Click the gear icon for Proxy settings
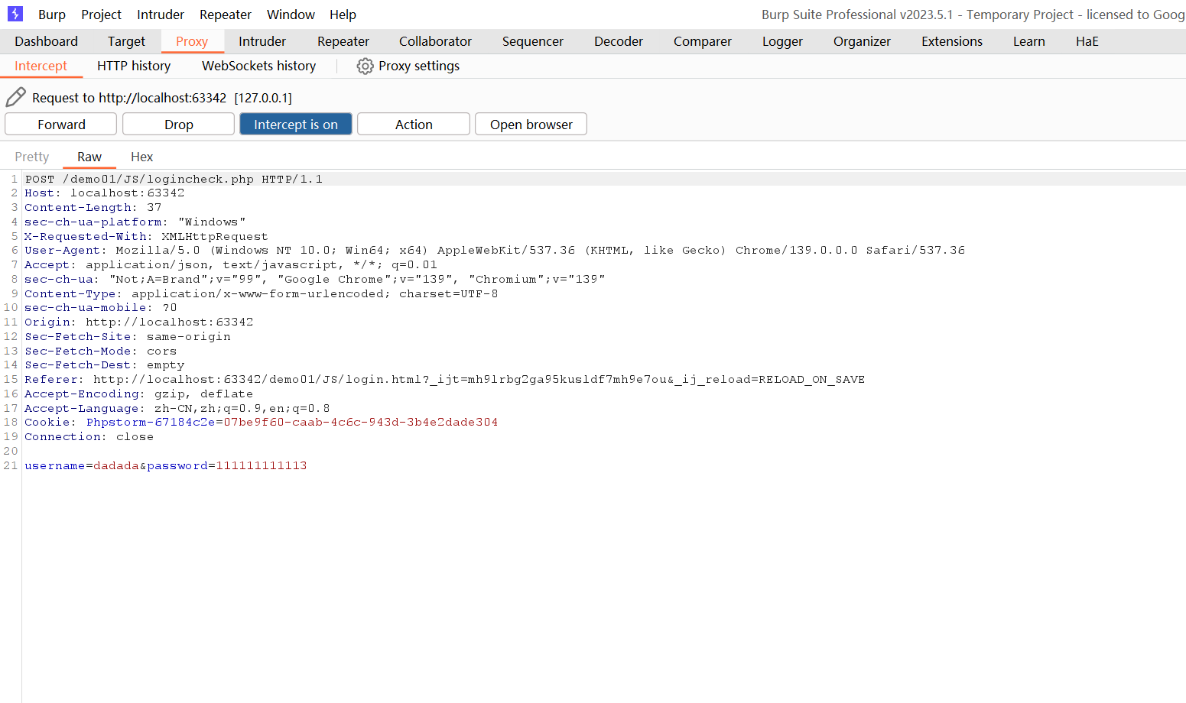This screenshot has height=703, width=1186. (366, 66)
